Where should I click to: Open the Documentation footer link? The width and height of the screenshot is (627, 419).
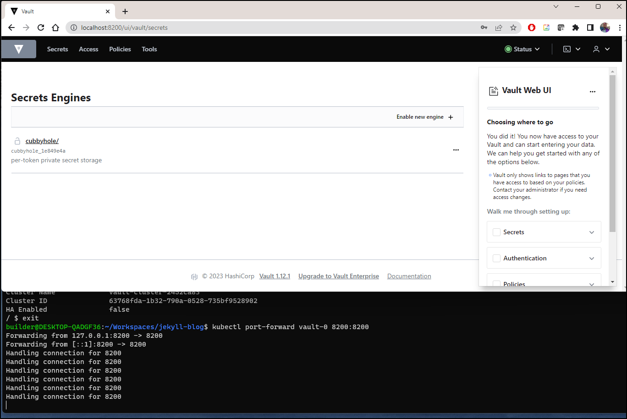coord(409,276)
